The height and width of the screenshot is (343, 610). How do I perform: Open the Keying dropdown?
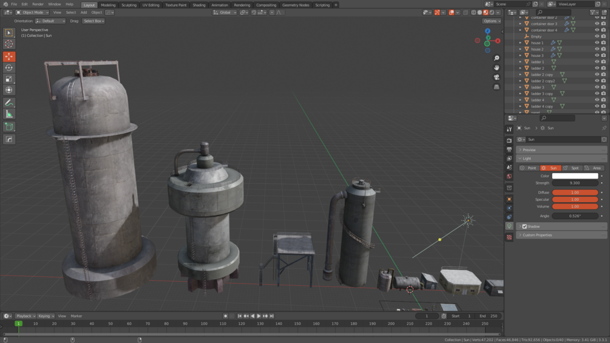click(x=46, y=316)
